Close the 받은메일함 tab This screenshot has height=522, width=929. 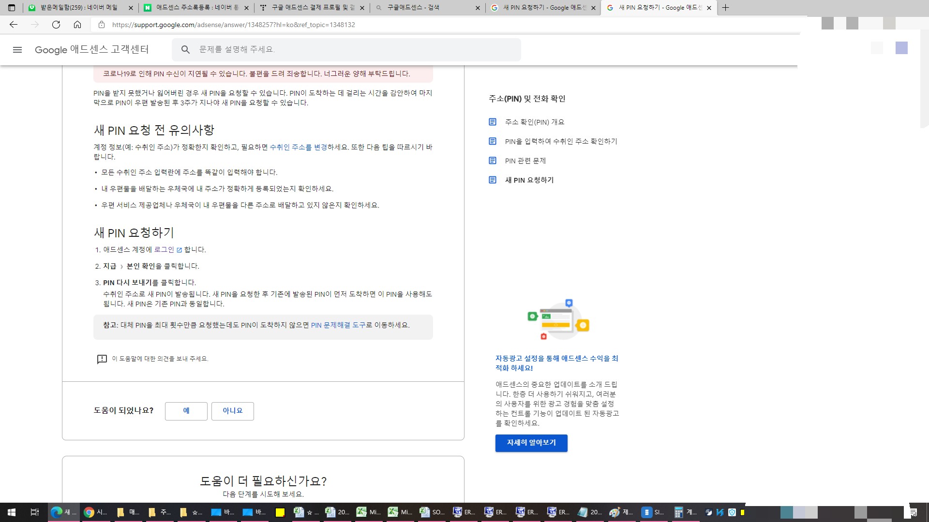coord(131,8)
